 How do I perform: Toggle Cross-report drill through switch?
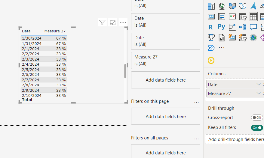pos(257,118)
